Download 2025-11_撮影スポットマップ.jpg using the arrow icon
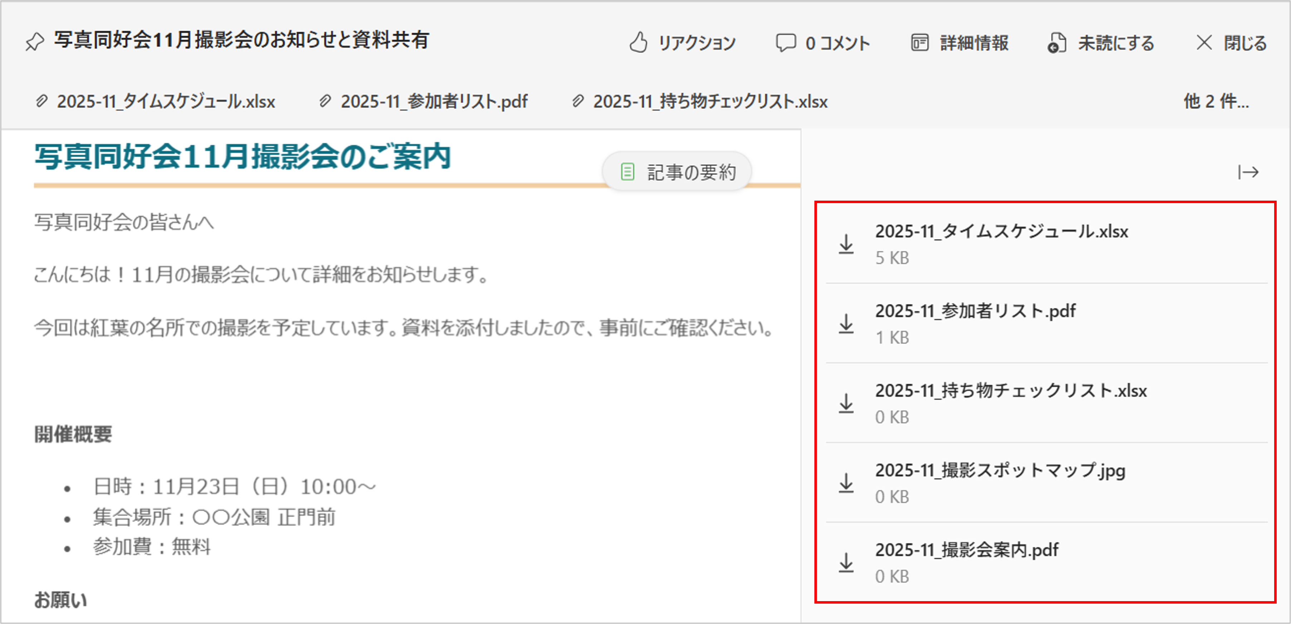This screenshot has width=1291, height=624. [847, 483]
